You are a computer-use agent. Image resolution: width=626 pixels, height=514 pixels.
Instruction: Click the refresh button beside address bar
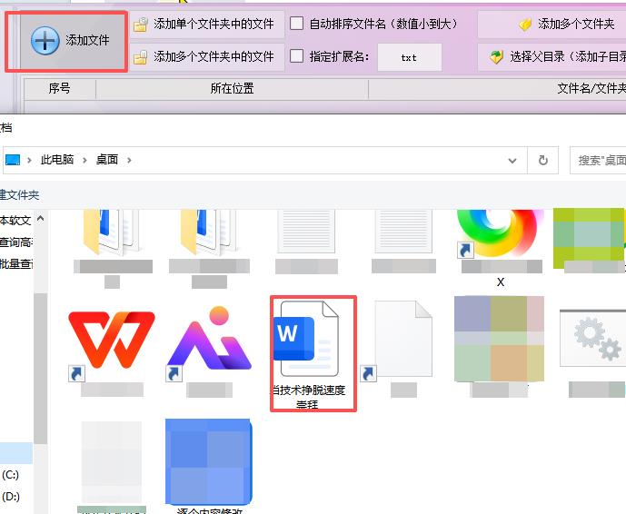(x=543, y=160)
